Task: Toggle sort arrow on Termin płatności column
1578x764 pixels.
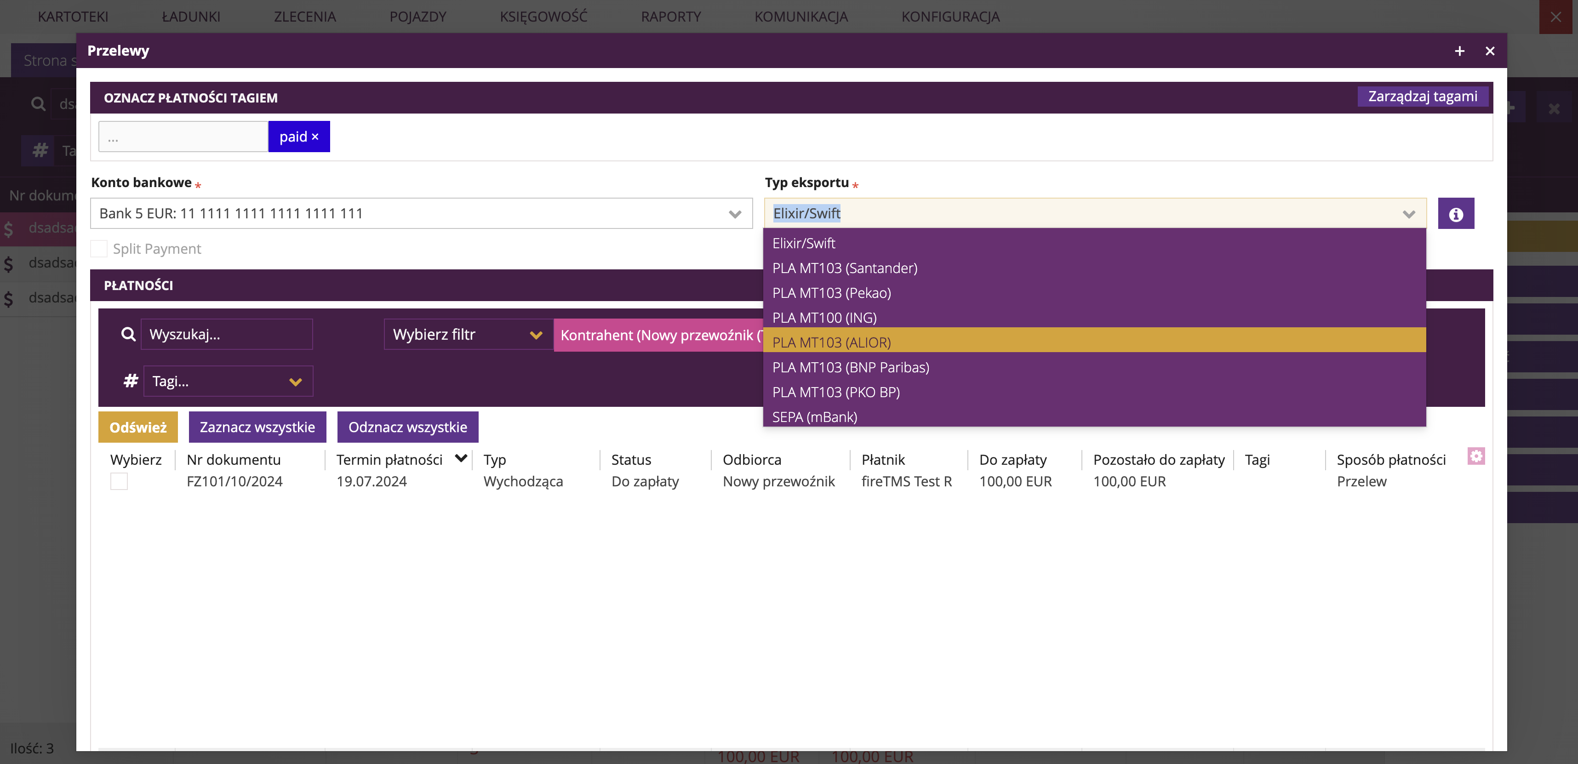Action: click(x=461, y=458)
